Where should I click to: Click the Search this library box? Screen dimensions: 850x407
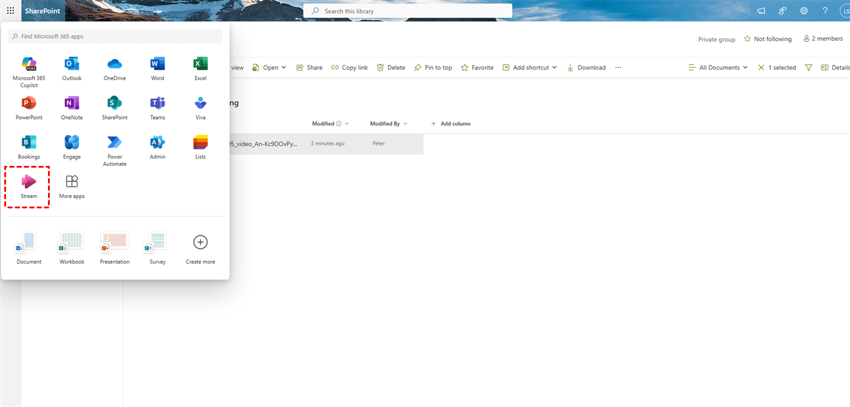click(407, 11)
